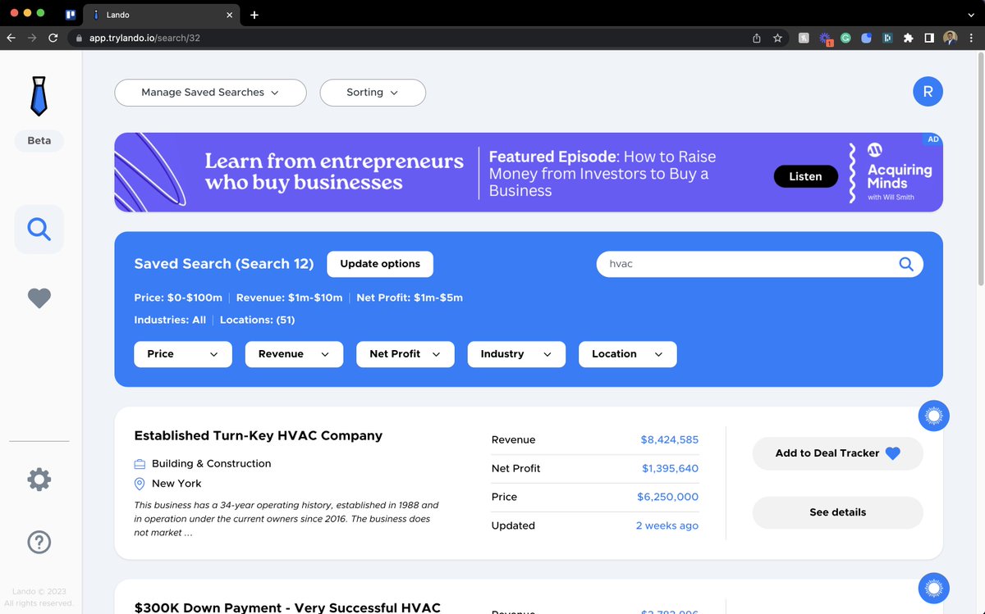Click Saved Search (Search 12) heading
Viewport: 985px width, 614px height.
(x=224, y=264)
